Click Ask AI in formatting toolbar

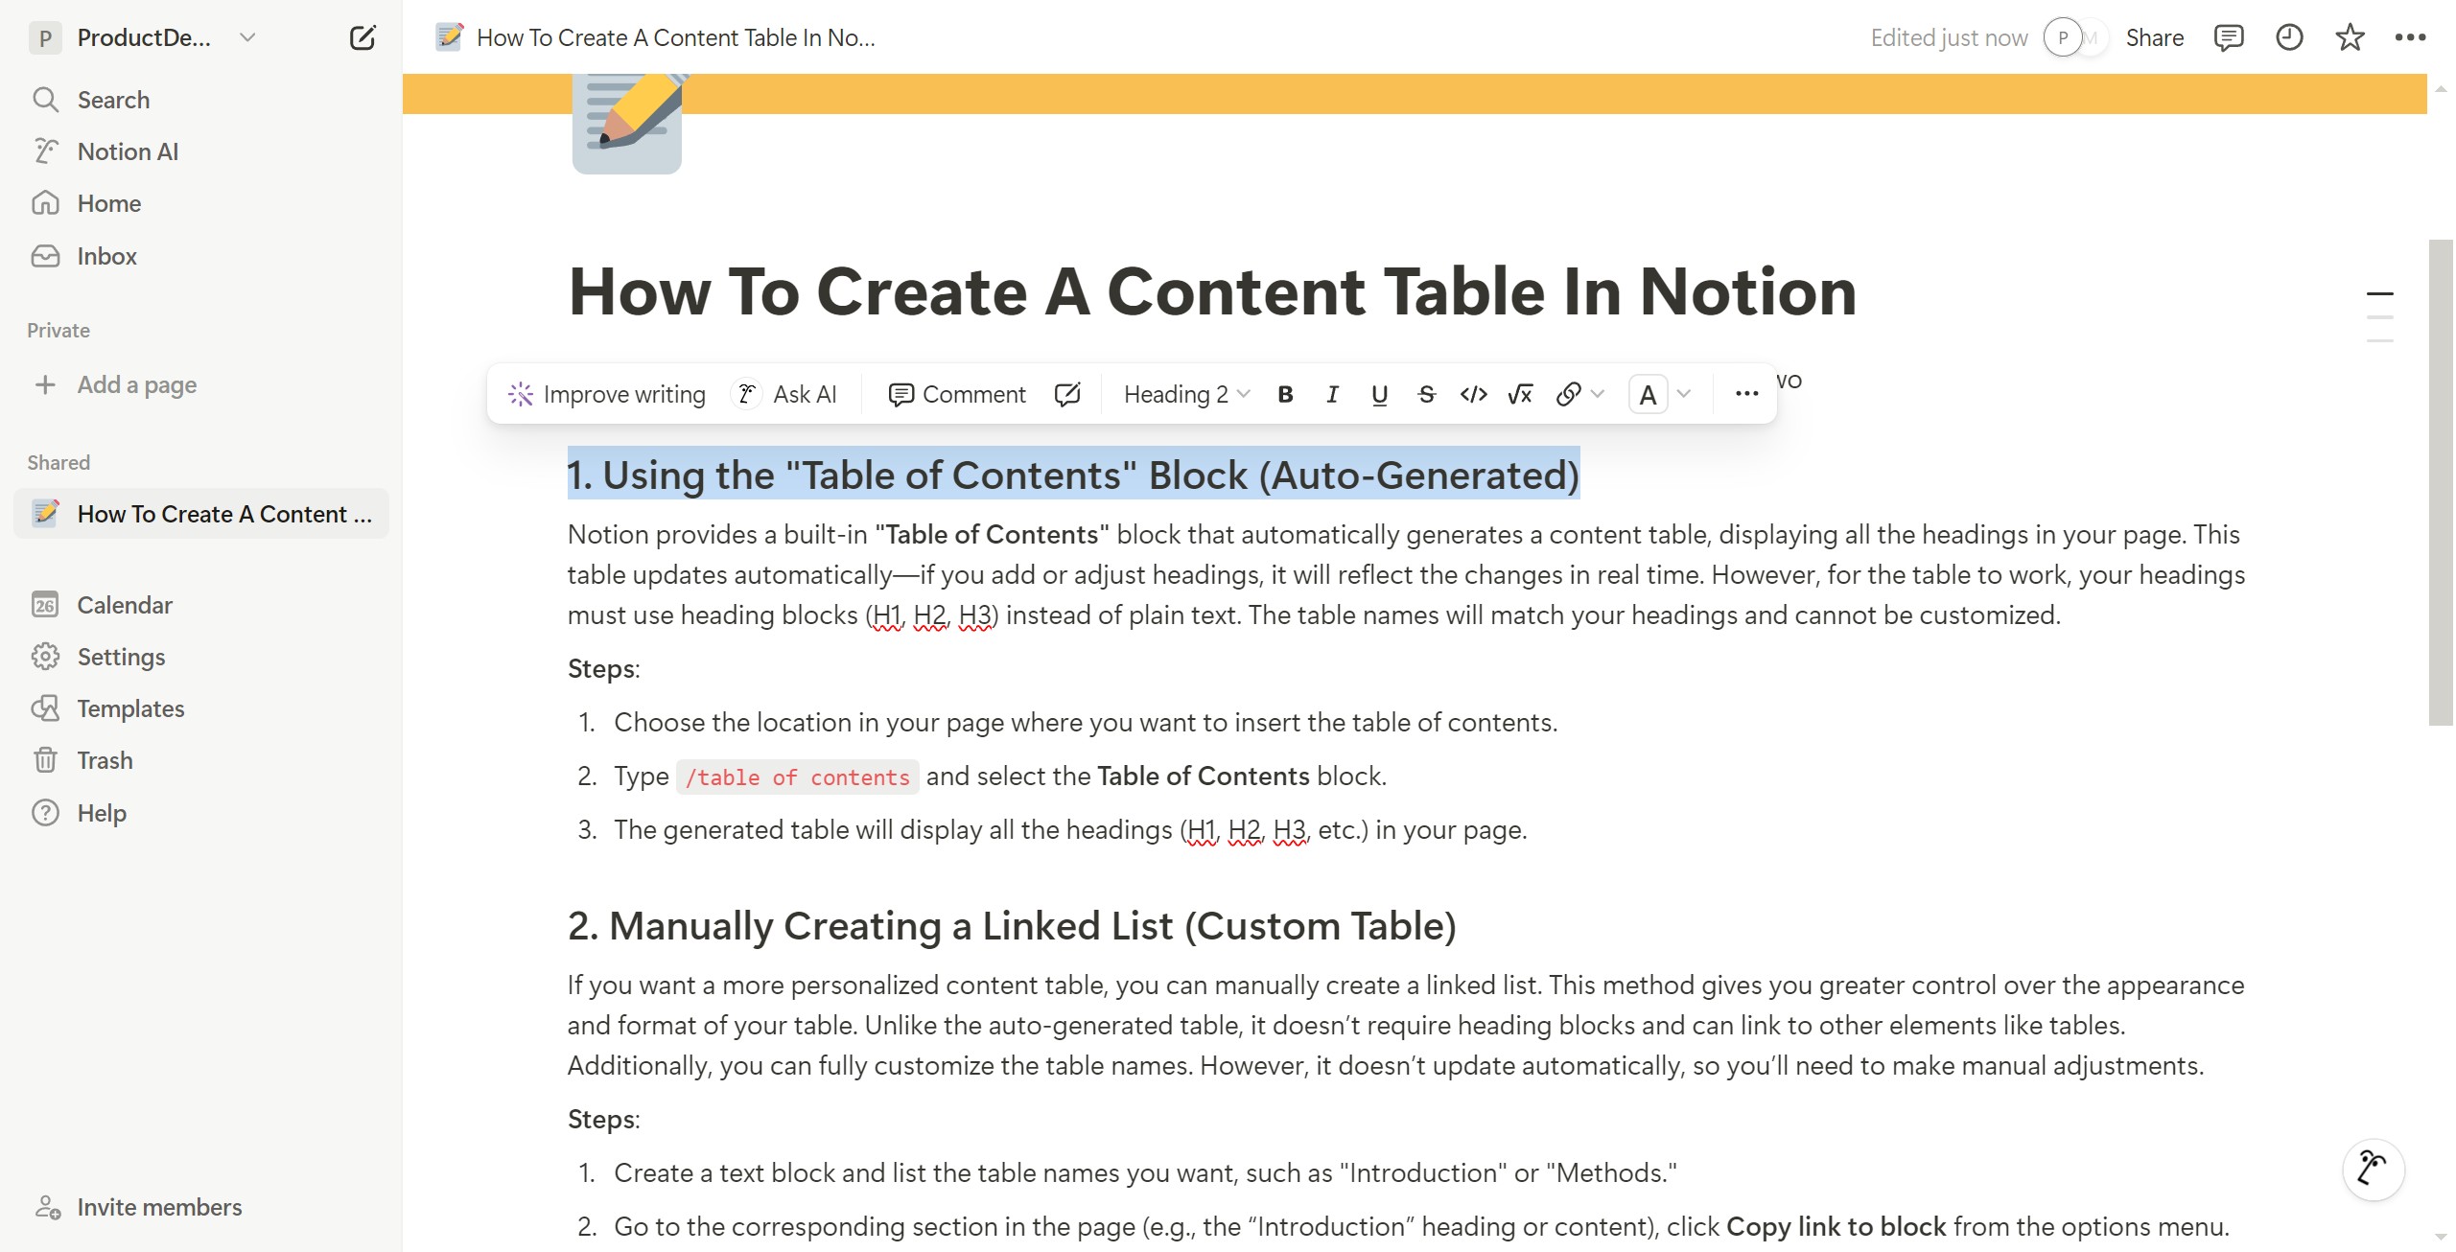pyautogui.click(x=785, y=394)
